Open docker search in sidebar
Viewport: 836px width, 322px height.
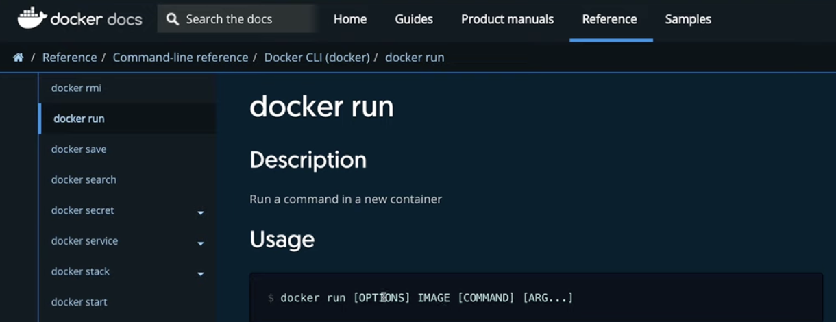tap(84, 179)
